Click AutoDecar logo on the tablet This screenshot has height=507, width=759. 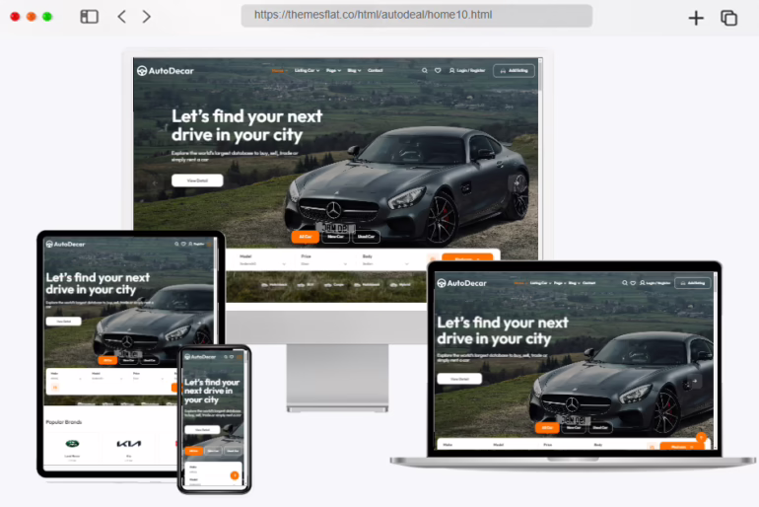click(x=65, y=244)
